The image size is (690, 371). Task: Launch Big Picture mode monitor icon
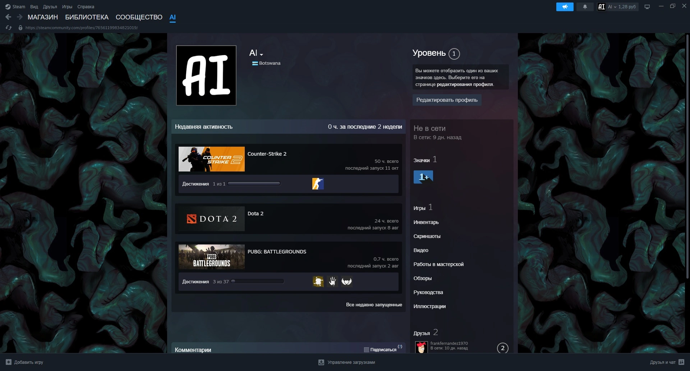[647, 7]
